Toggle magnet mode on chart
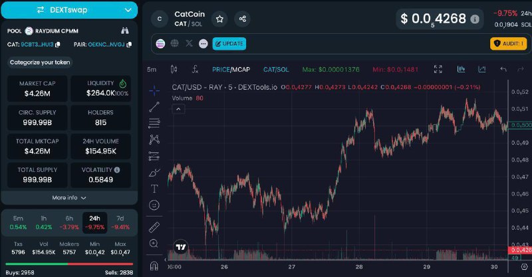 pos(154,266)
